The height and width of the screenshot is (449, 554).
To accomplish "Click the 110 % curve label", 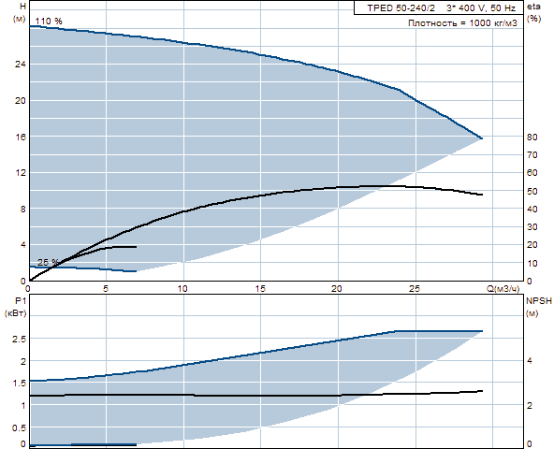I will (x=49, y=22).
